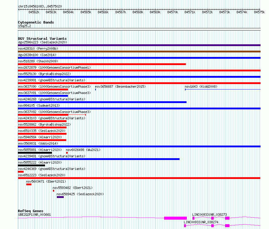Image resolution: width=269 pixels, height=229 pixels.
Task: Select the blue esv3569831 variant bar
Action: pos(139,146)
